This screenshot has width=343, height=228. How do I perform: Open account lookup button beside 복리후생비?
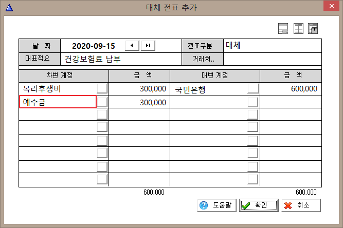(x=102, y=88)
